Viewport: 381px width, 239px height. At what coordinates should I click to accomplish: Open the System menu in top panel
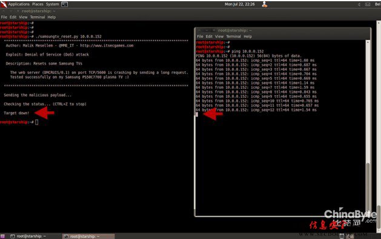point(52,4)
